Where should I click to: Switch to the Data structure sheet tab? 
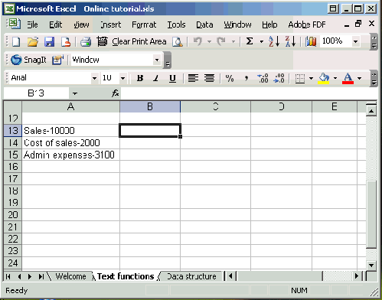191,276
